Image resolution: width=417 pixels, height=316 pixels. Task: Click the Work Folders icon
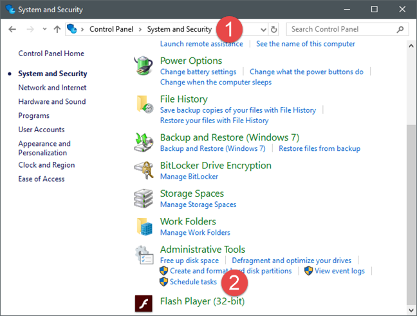pyautogui.click(x=144, y=226)
